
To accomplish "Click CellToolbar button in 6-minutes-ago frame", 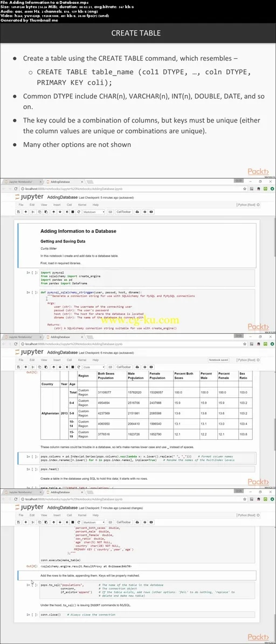I will [123, 367].
